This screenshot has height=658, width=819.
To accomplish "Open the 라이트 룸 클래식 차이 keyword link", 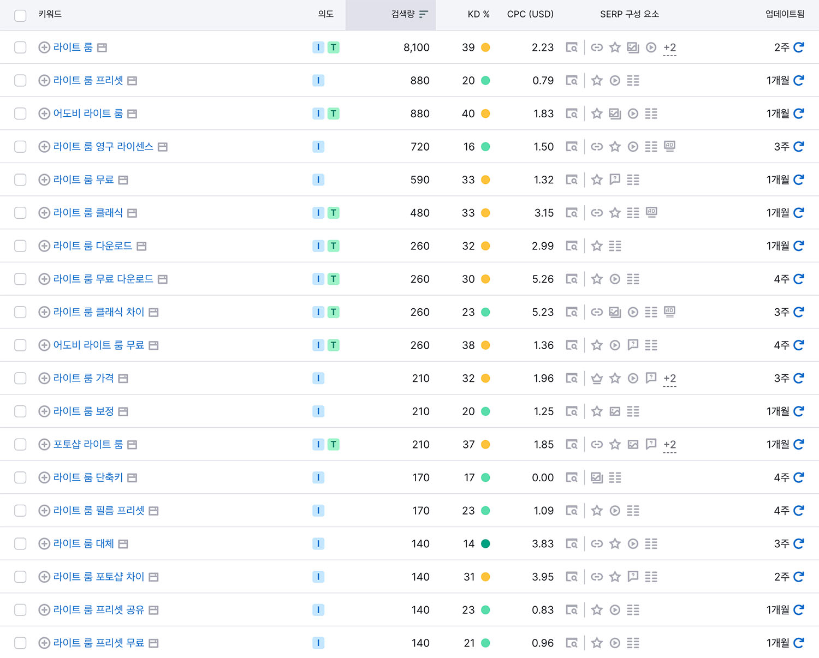I will [99, 312].
